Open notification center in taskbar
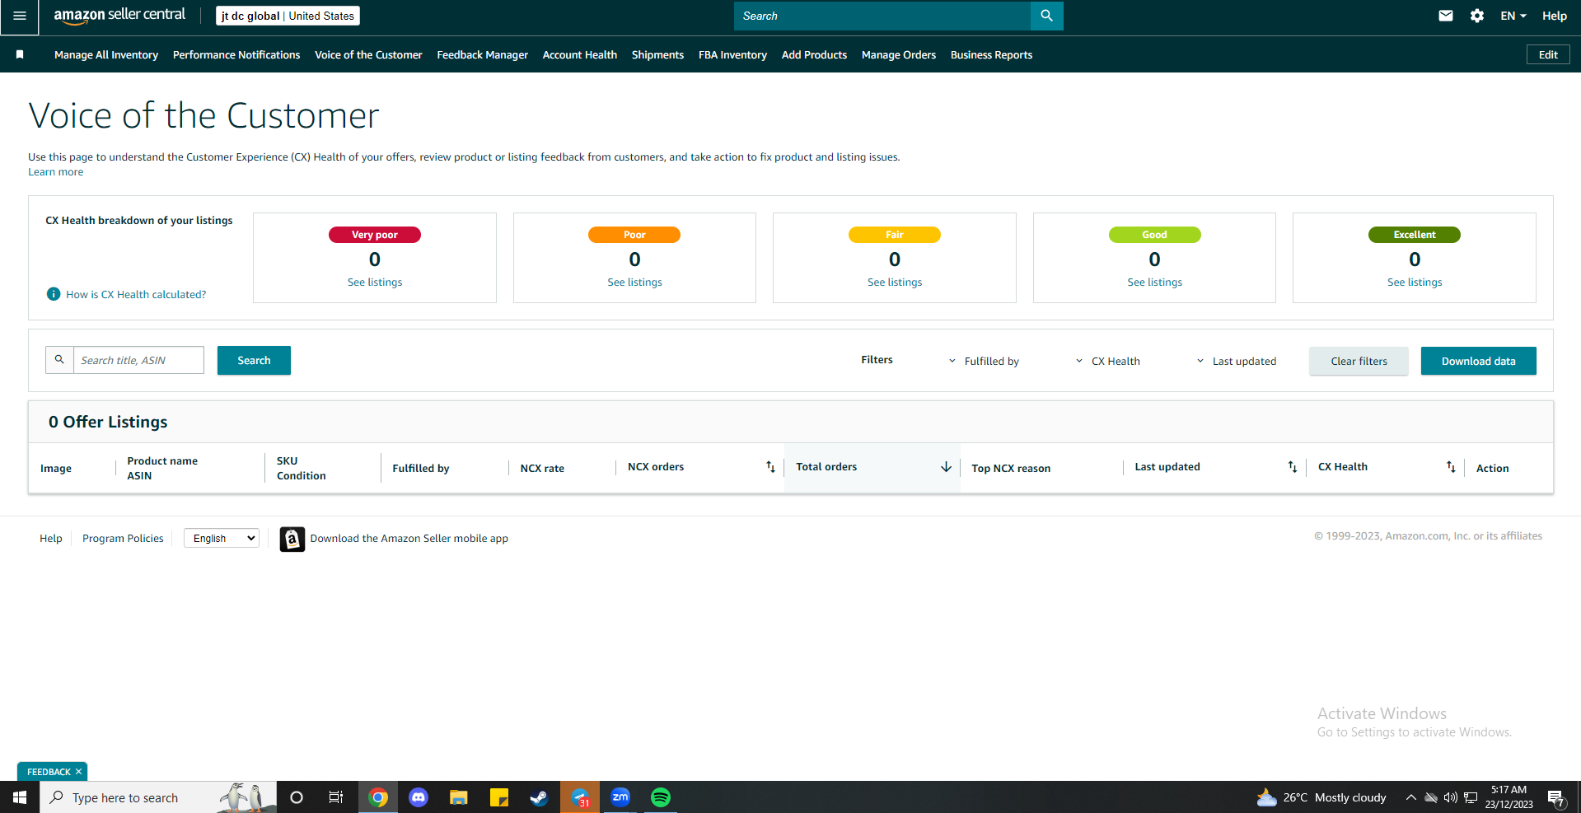 (1555, 797)
